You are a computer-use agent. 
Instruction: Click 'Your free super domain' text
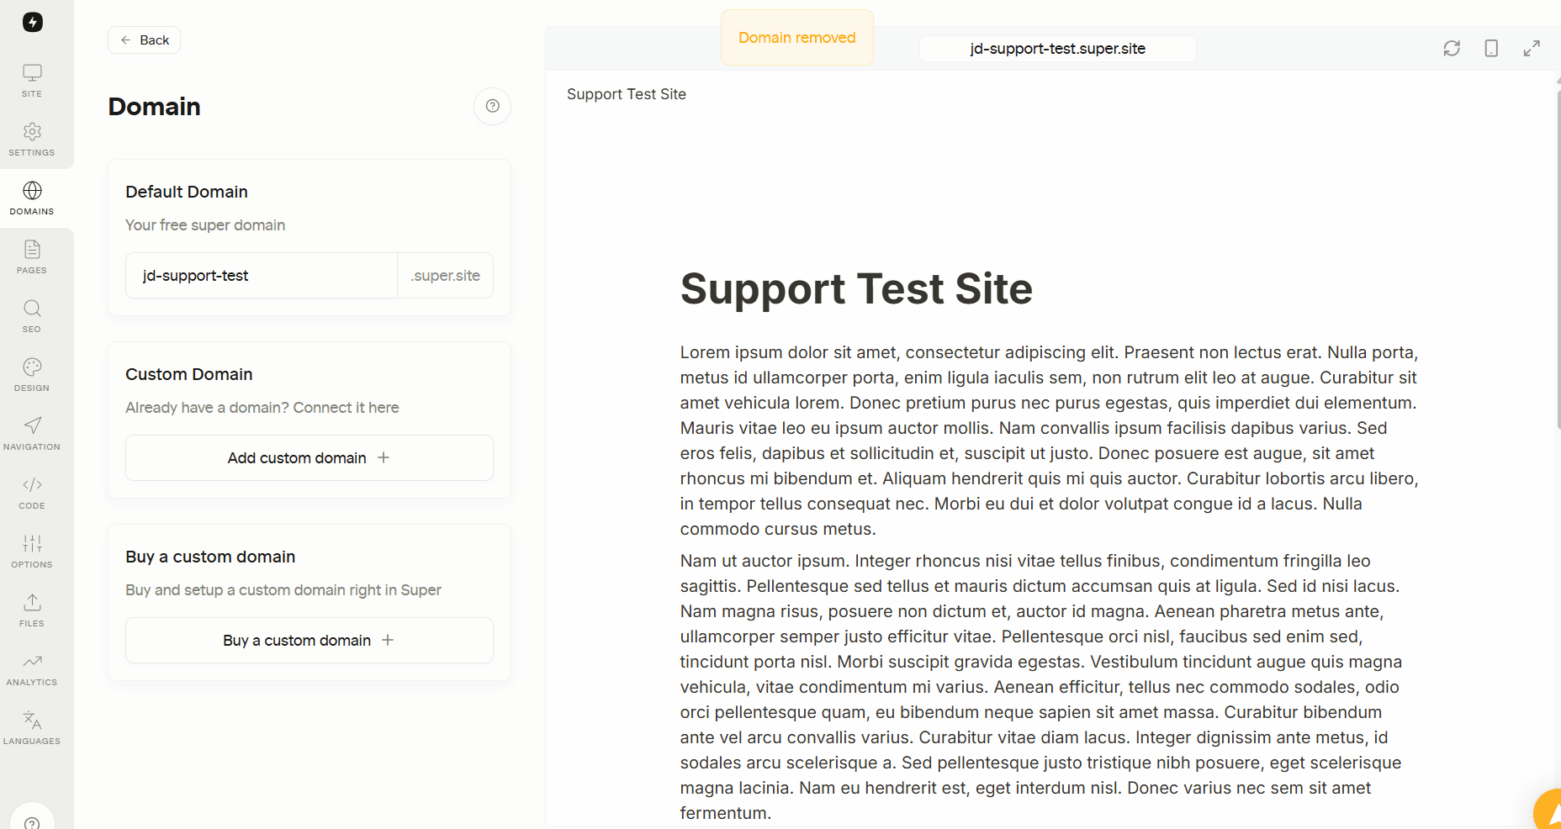pyautogui.click(x=205, y=225)
